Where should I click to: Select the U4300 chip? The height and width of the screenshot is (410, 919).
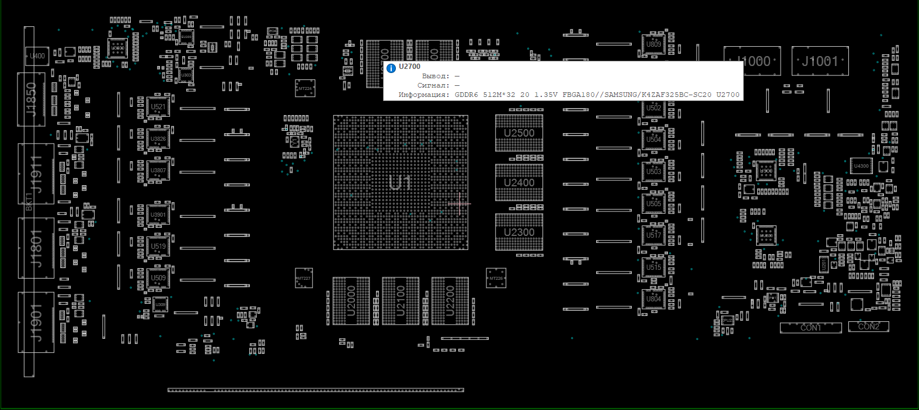point(861,166)
